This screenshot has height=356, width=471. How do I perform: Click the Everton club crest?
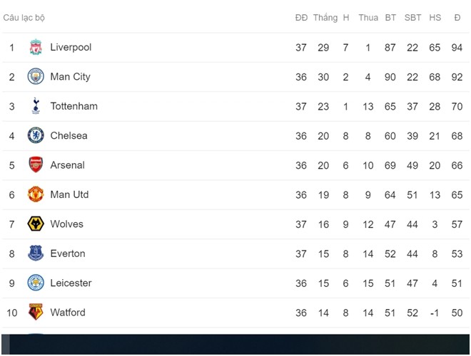[36, 253]
